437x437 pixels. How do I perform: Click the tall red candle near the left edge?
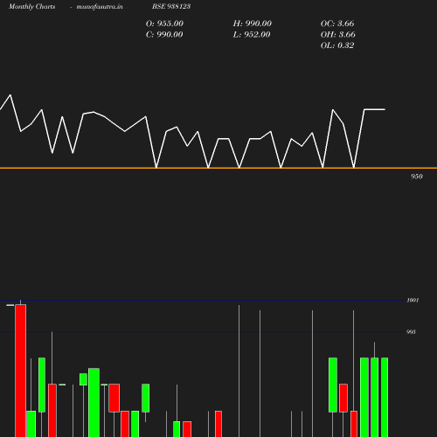click(21, 371)
